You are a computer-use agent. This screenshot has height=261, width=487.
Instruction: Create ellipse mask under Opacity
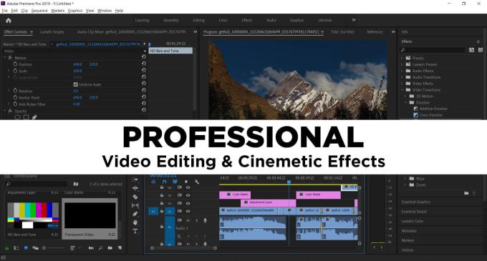pyautogui.click(x=17, y=117)
